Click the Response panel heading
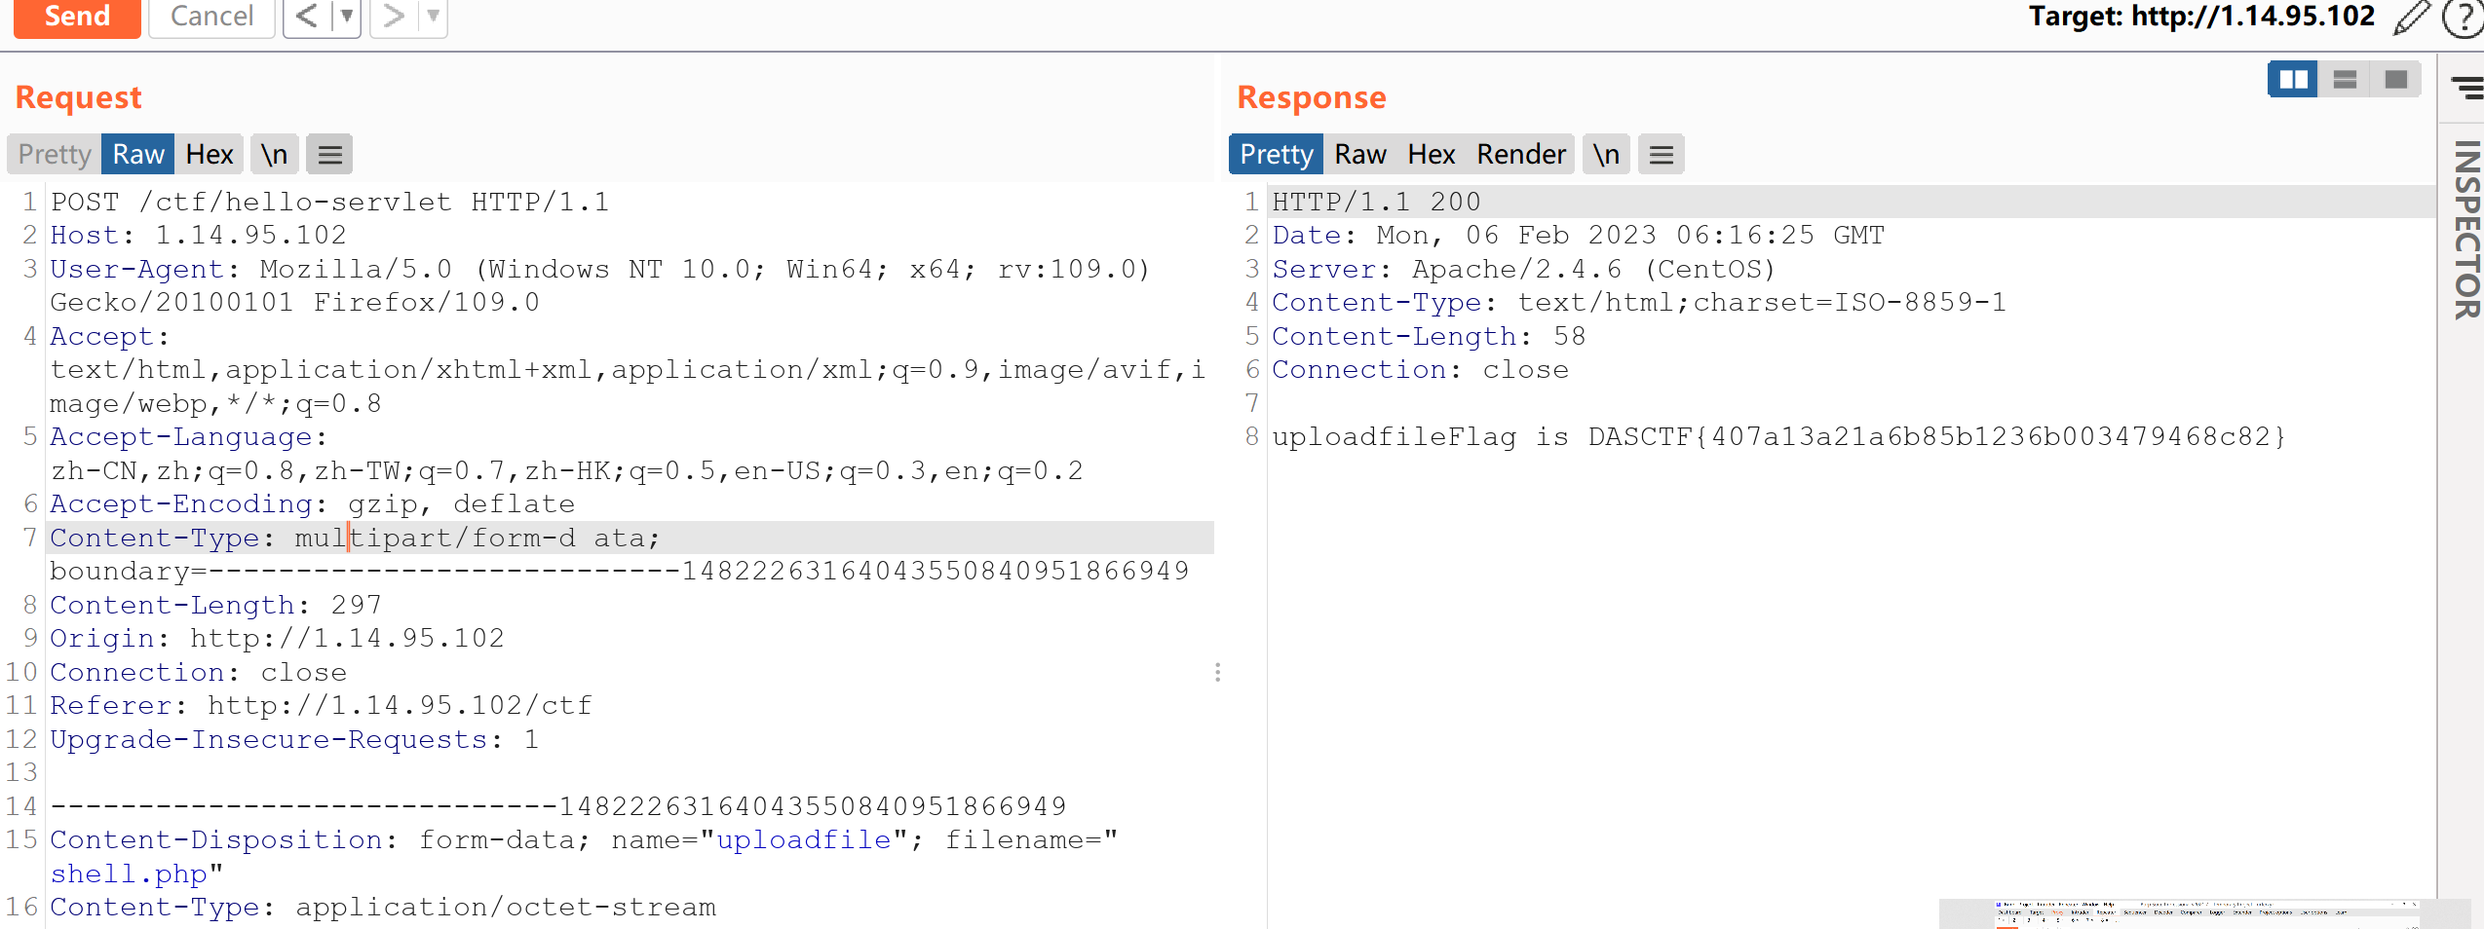The image size is (2484, 929). (1311, 96)
